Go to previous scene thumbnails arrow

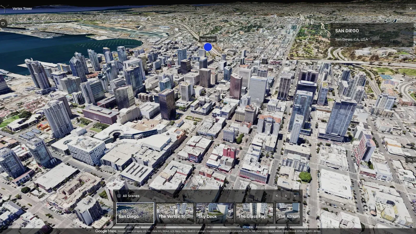277,196
